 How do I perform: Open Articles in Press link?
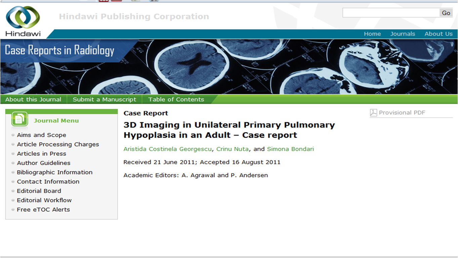pyautogui.click(x=41, y=154)
